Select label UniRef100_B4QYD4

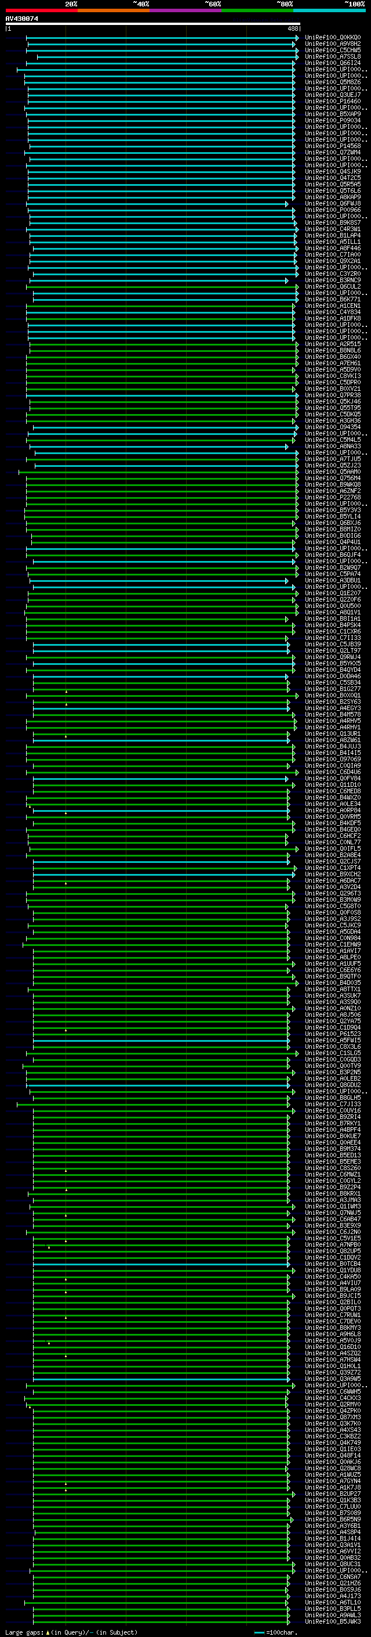333,670
